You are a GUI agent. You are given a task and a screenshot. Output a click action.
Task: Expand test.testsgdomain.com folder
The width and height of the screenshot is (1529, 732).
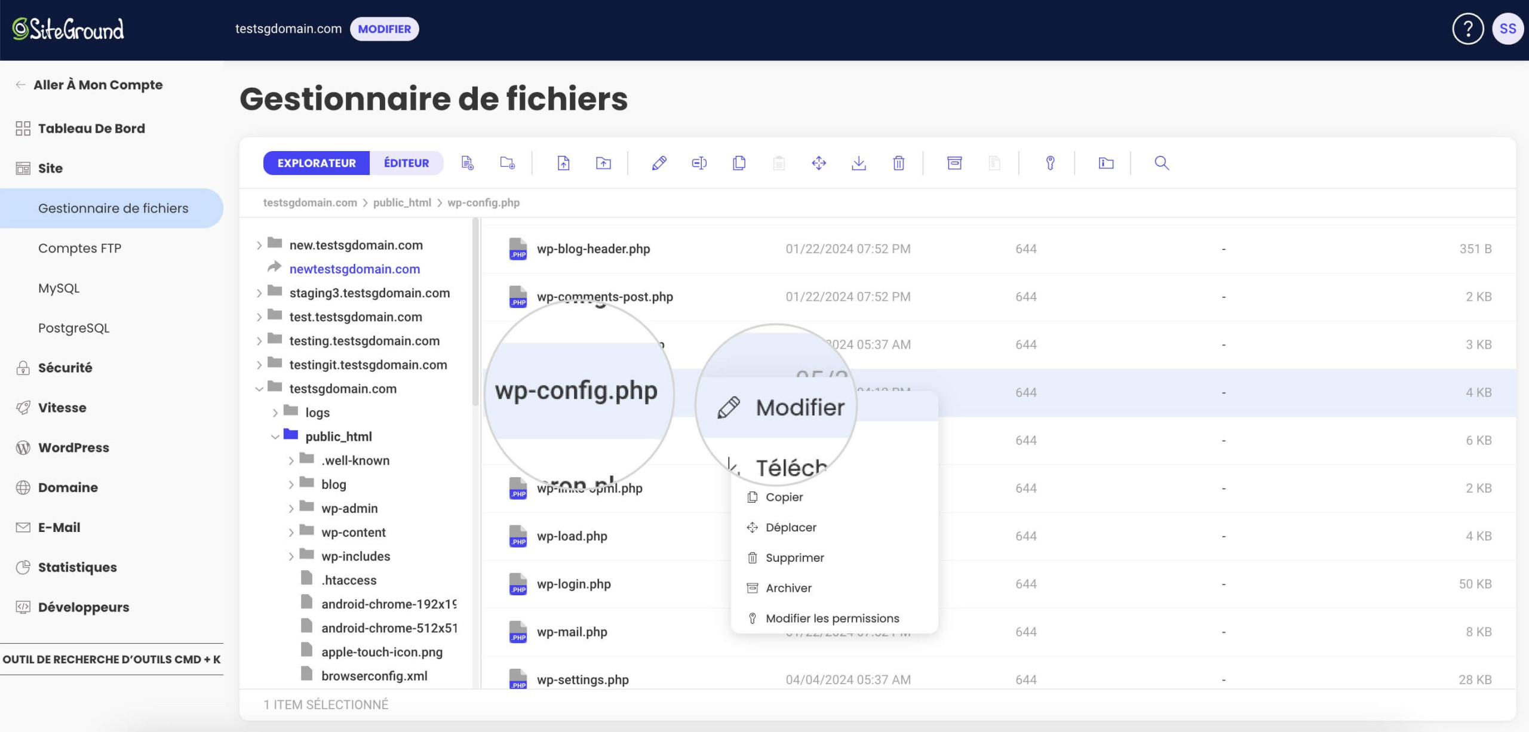[x=259, y=317]
